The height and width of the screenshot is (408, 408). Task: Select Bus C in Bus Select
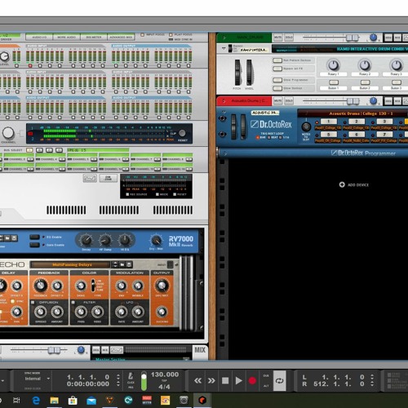pyautogui.click(x=49, y=150)
